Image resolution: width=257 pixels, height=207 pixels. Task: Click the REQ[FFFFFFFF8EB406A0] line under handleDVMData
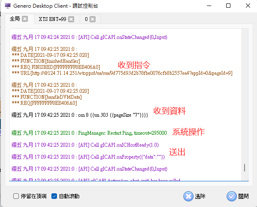point(44,103)
